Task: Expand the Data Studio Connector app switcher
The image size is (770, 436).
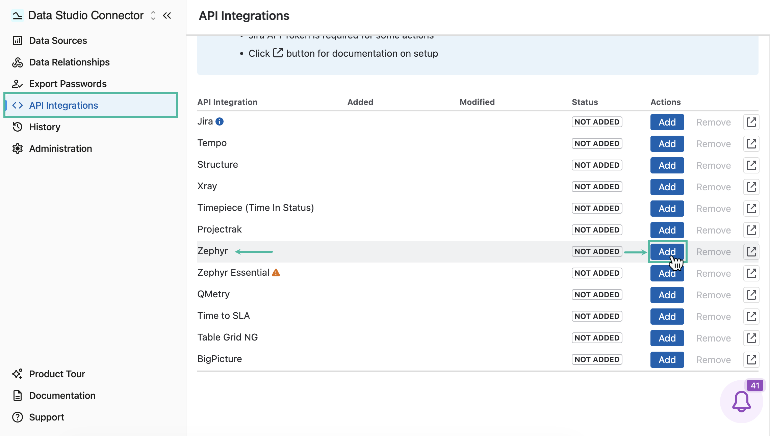Action: [x=153, y=16]
